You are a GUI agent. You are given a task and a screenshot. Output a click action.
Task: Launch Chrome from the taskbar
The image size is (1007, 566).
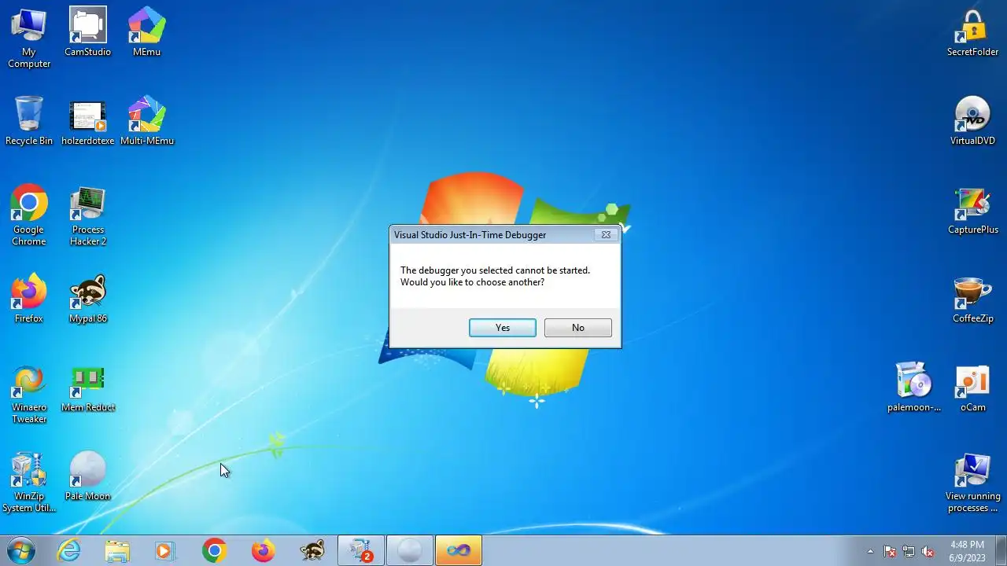click(214, 551)
